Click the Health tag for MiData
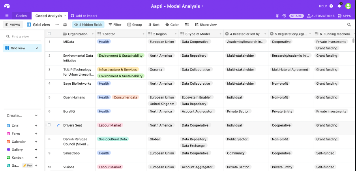 [104, 42]
